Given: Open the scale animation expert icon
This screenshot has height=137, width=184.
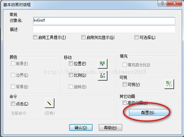Looking at the screenshot, I should [102, 76].
